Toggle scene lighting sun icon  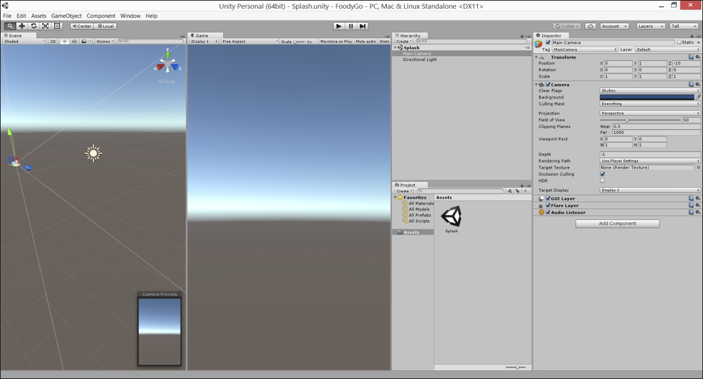(65, 41)
